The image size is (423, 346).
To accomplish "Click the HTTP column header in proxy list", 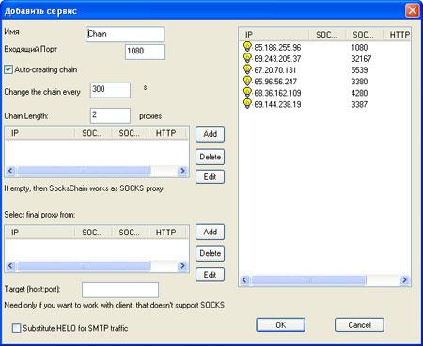I will click(397, 35).
